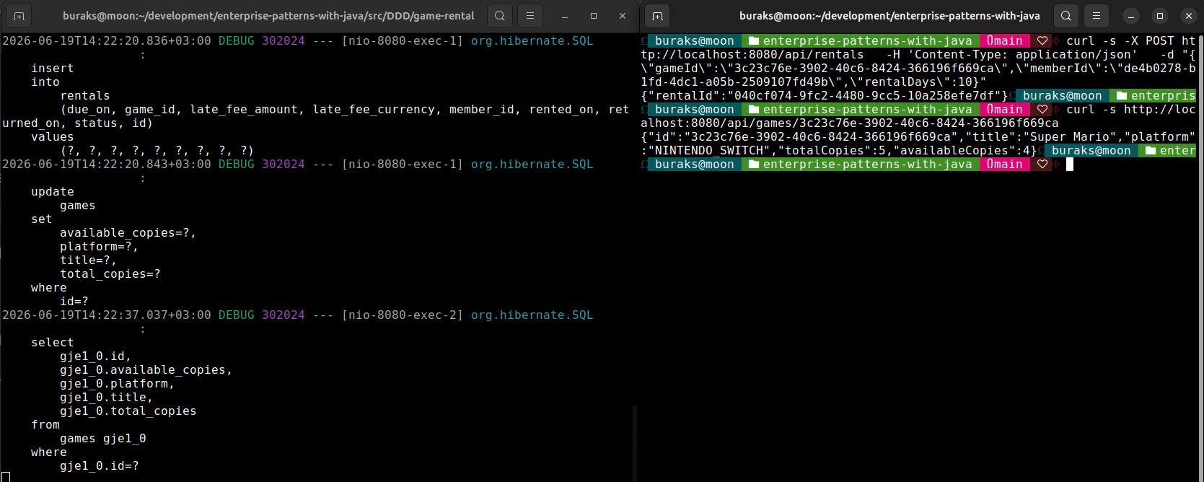Click the values placeholder line '(?, ?, ?...'
The width and height of the screenshot is (1204, 482).
157,151
